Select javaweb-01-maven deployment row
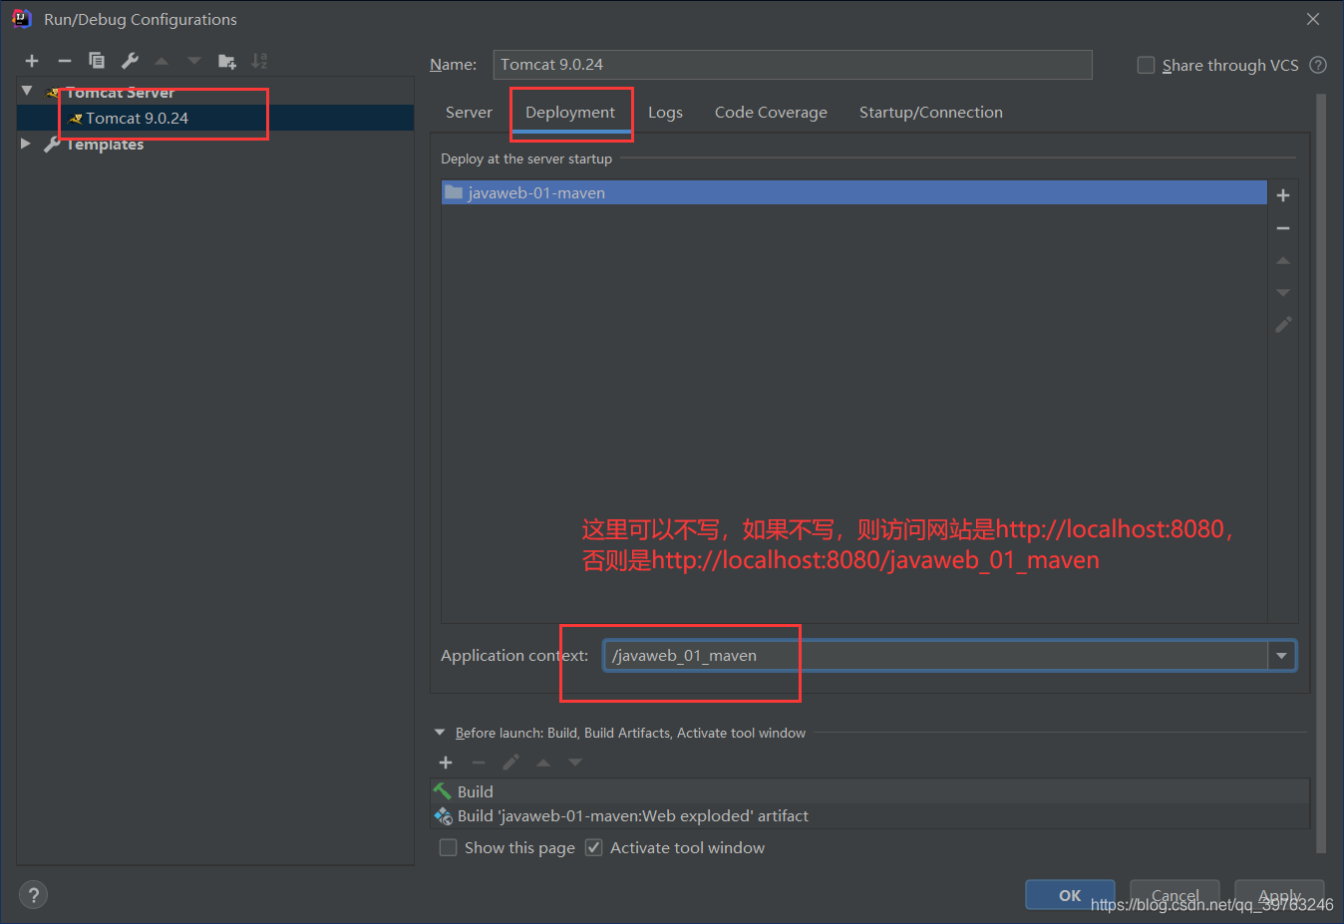The image size is (1344, 924). [854, 192]
